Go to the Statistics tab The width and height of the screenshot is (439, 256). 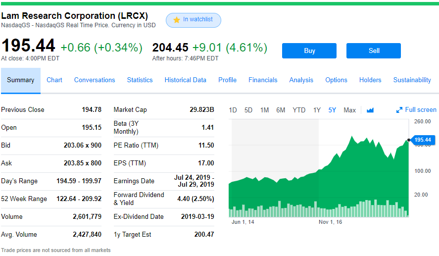click(x=140, y=80)
